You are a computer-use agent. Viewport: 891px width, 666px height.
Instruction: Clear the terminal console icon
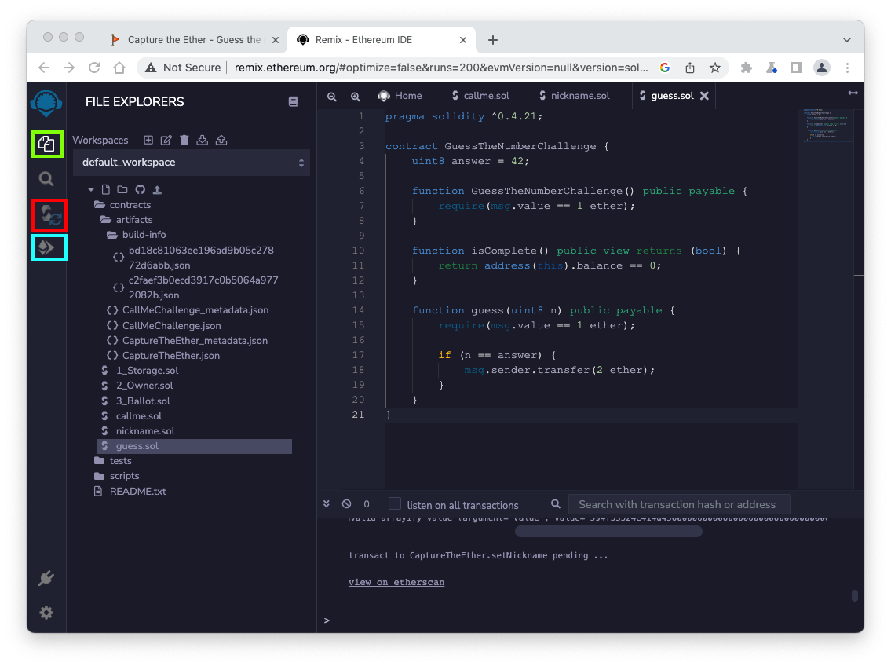[x=347, y=504]
